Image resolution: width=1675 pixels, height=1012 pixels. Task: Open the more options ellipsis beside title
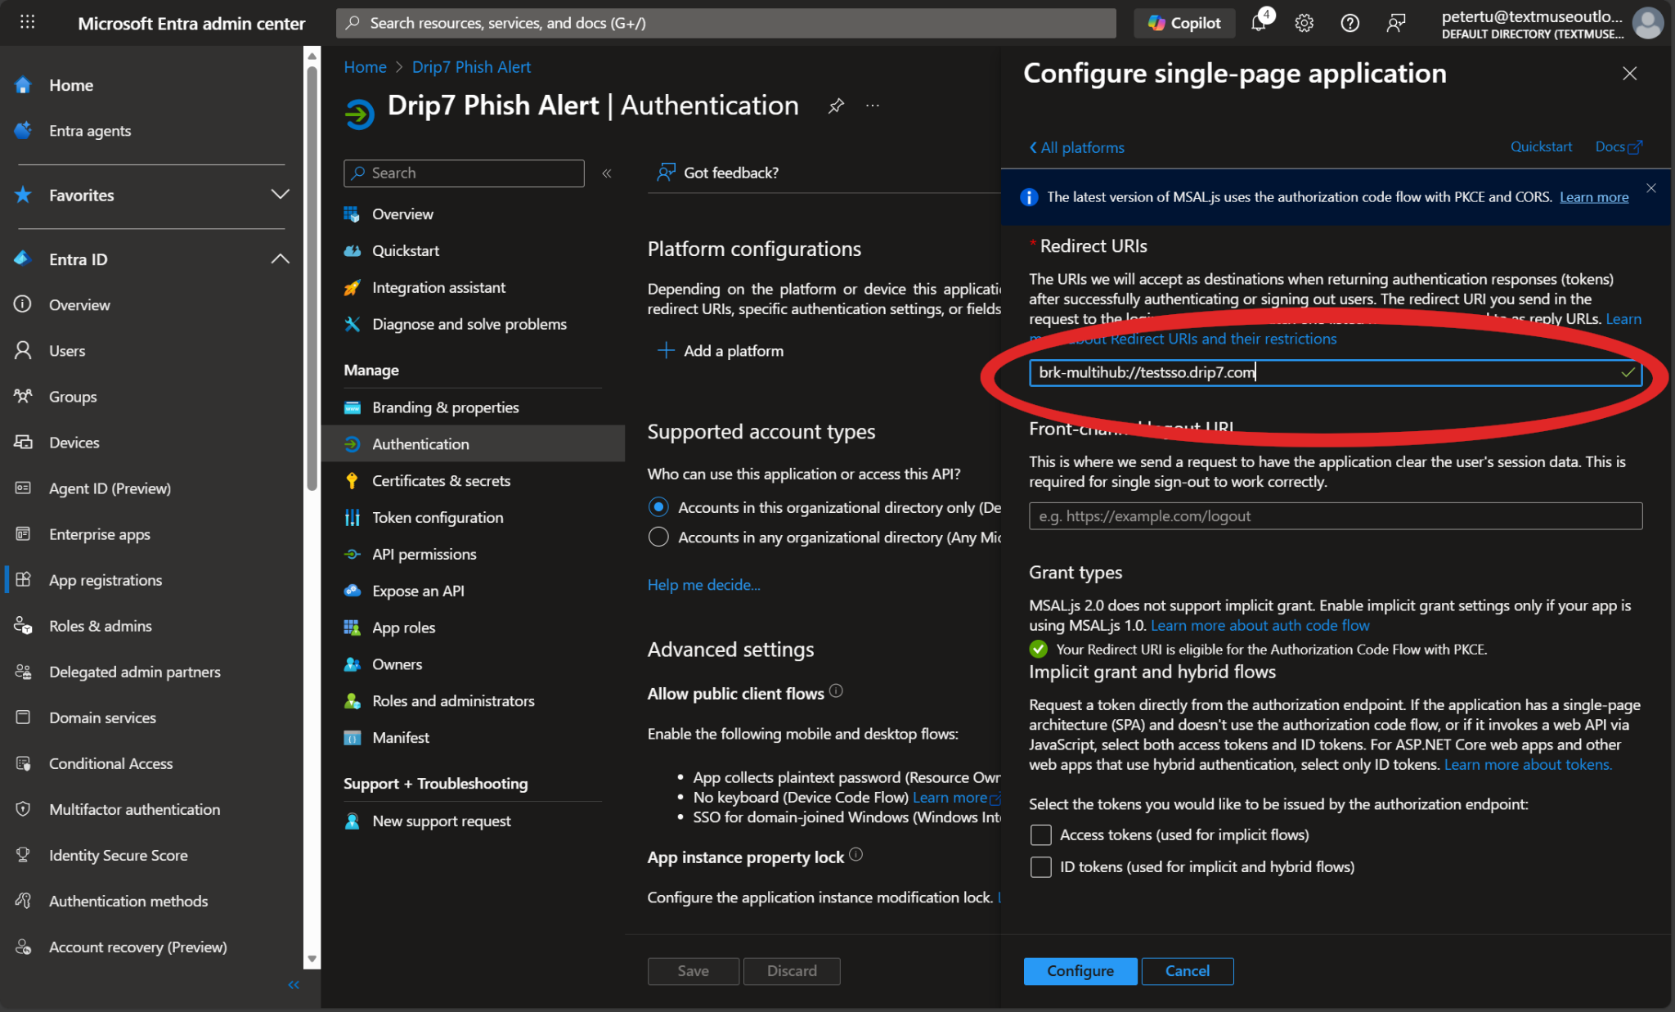(873, 106)
